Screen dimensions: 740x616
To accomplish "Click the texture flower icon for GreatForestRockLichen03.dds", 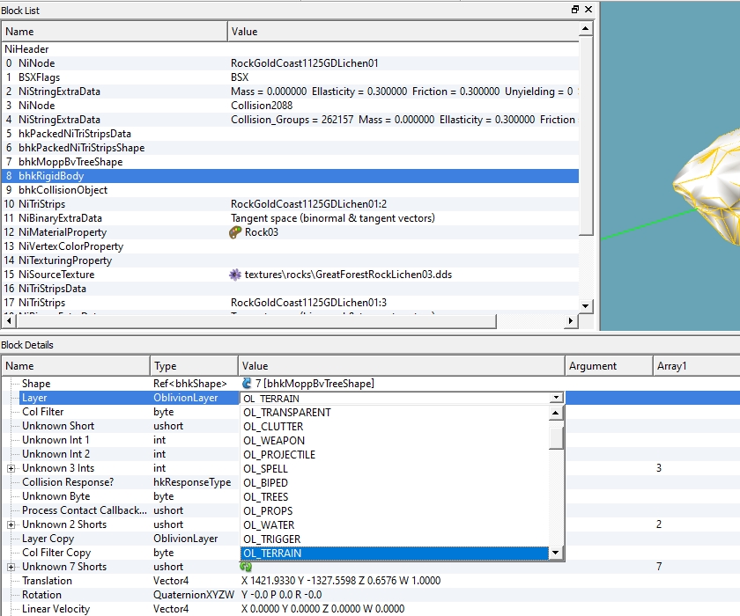I will pyautogui.click(x=235, y=275).
